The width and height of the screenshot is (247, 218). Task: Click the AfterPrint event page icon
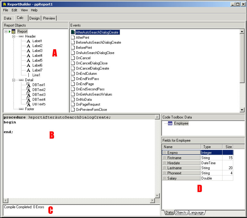tap(73, 38)
